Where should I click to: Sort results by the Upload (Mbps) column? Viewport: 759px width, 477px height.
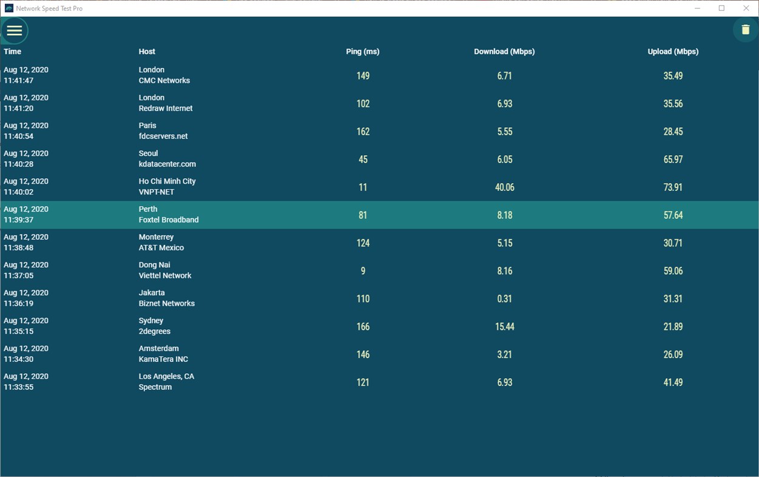pos(673,52)
